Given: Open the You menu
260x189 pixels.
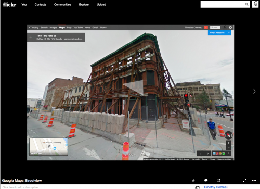Looking at the screenshot, I should [24, 5].
